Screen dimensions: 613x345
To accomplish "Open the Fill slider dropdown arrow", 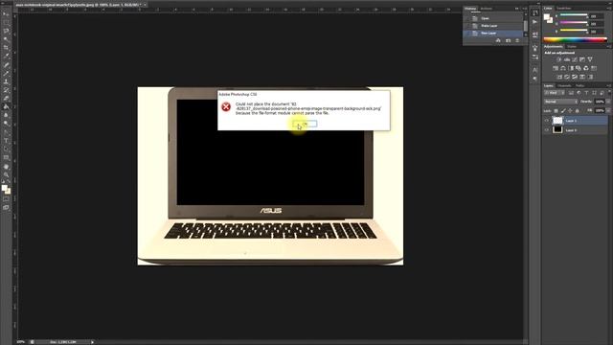I will click(608, 111).
